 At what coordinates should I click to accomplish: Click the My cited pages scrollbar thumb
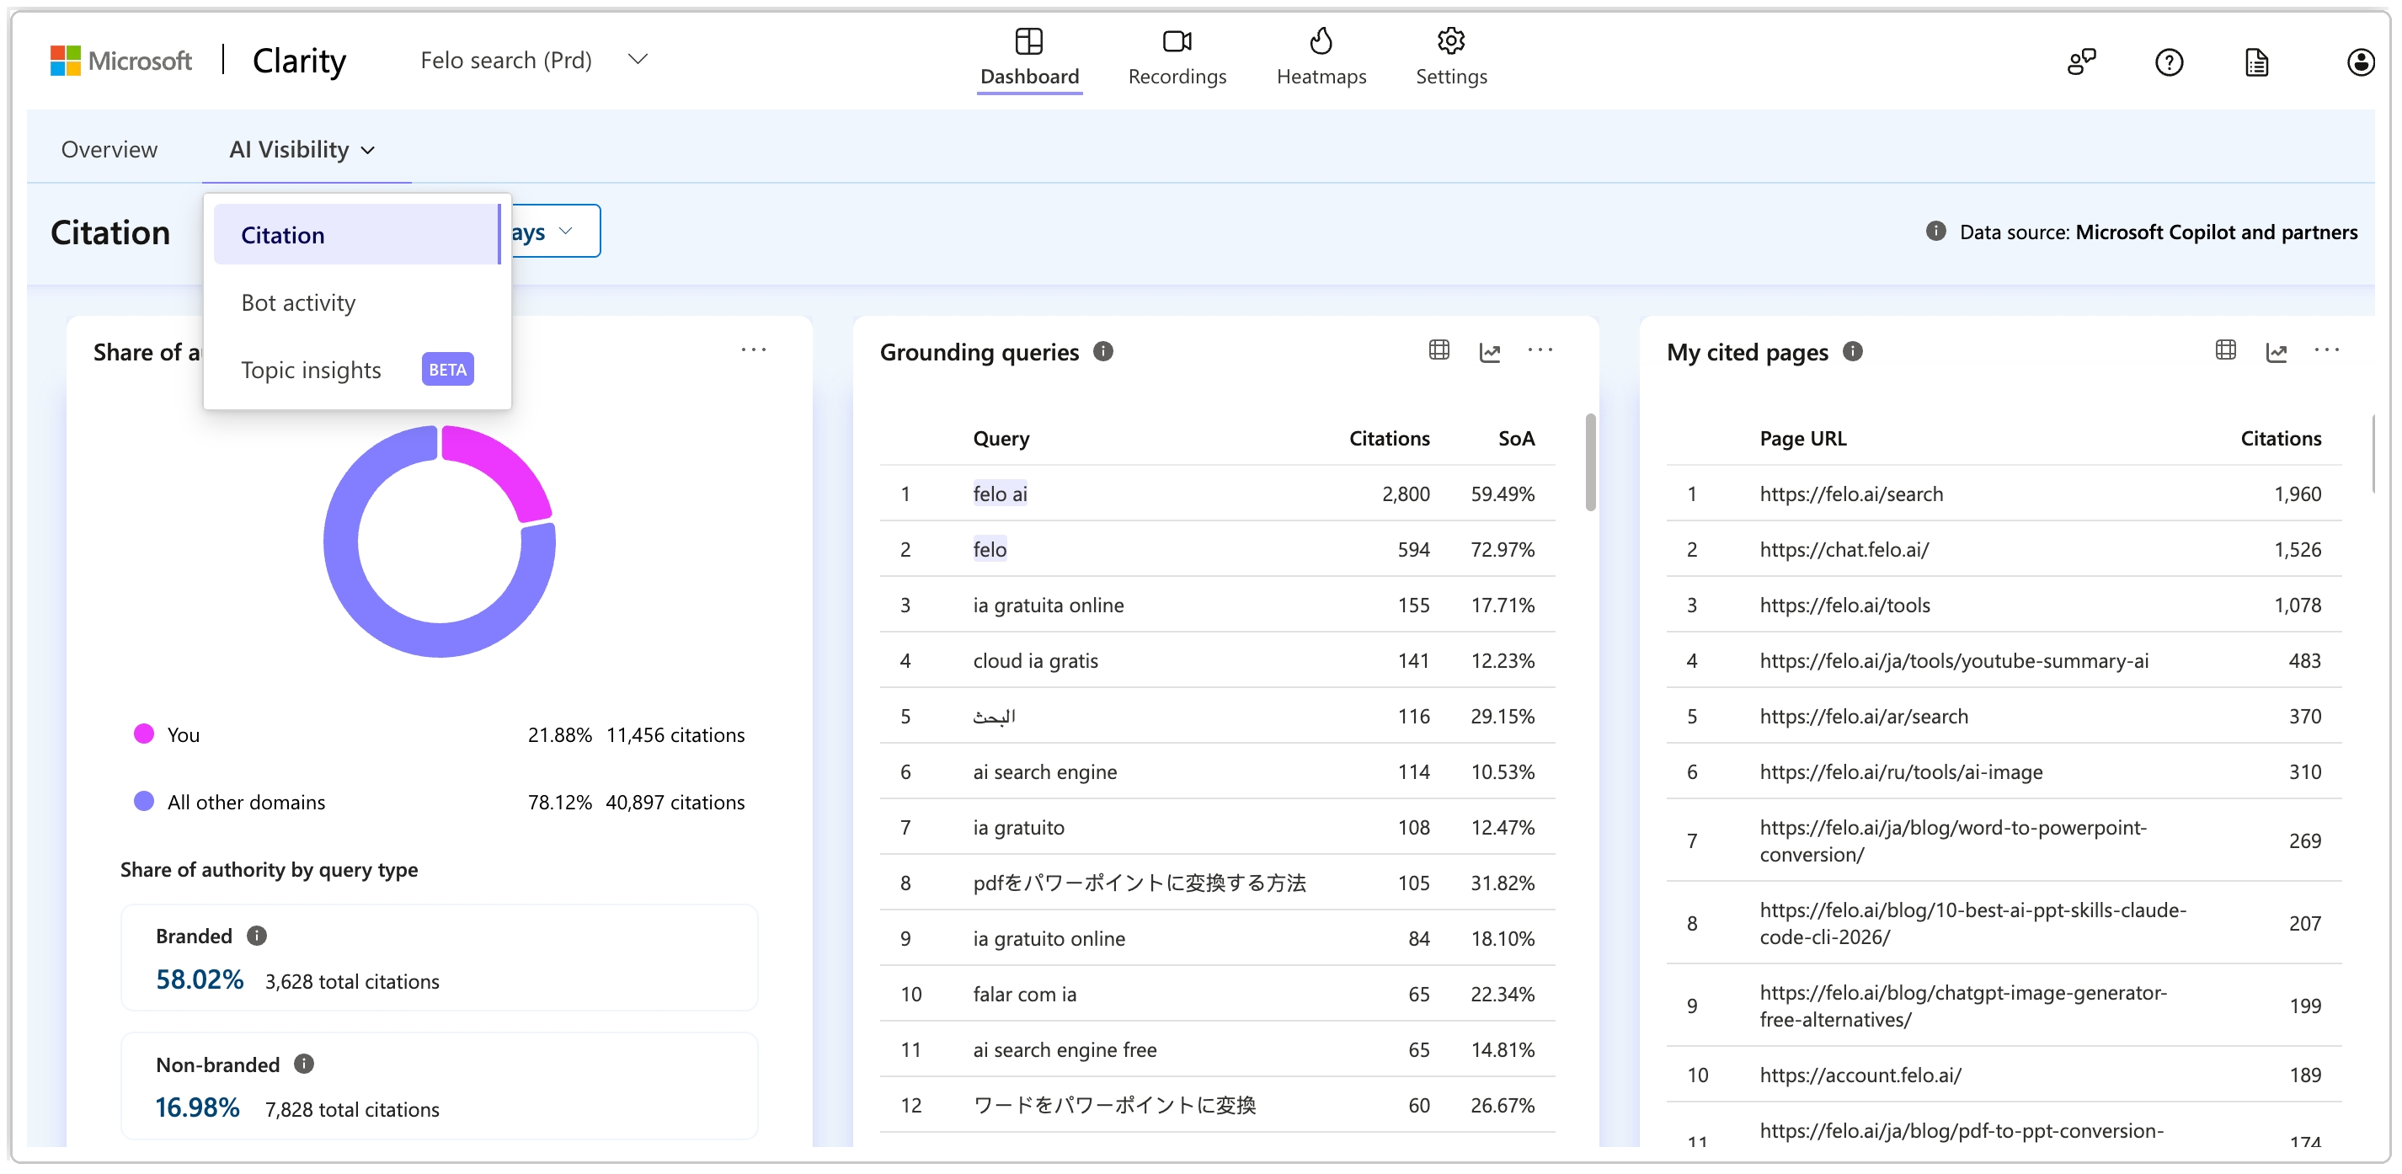pos(2374,453)
